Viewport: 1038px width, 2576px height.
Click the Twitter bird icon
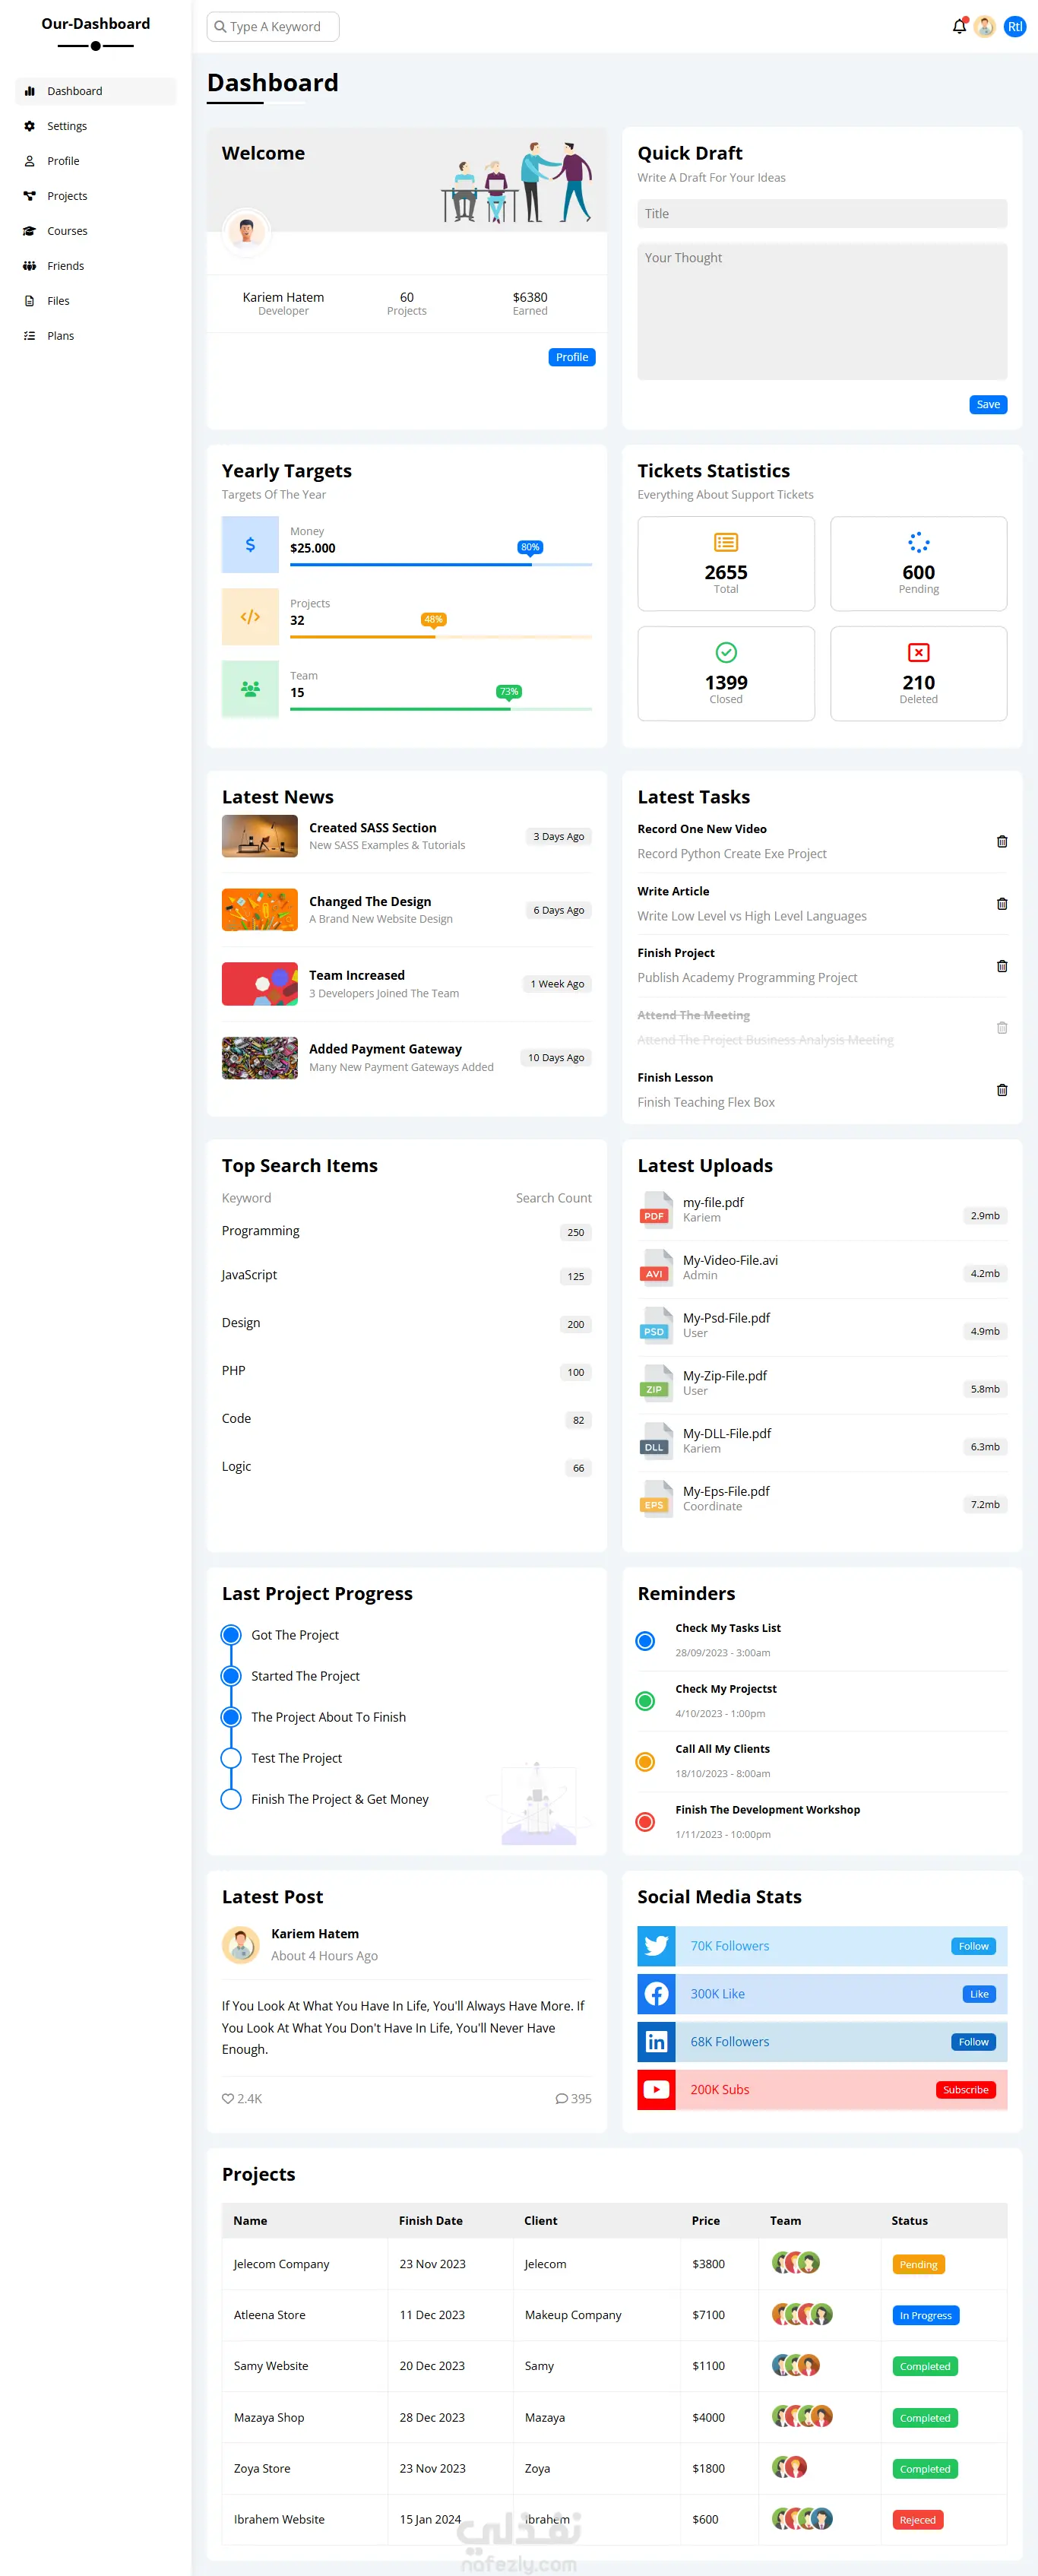tap(656, 1945)
